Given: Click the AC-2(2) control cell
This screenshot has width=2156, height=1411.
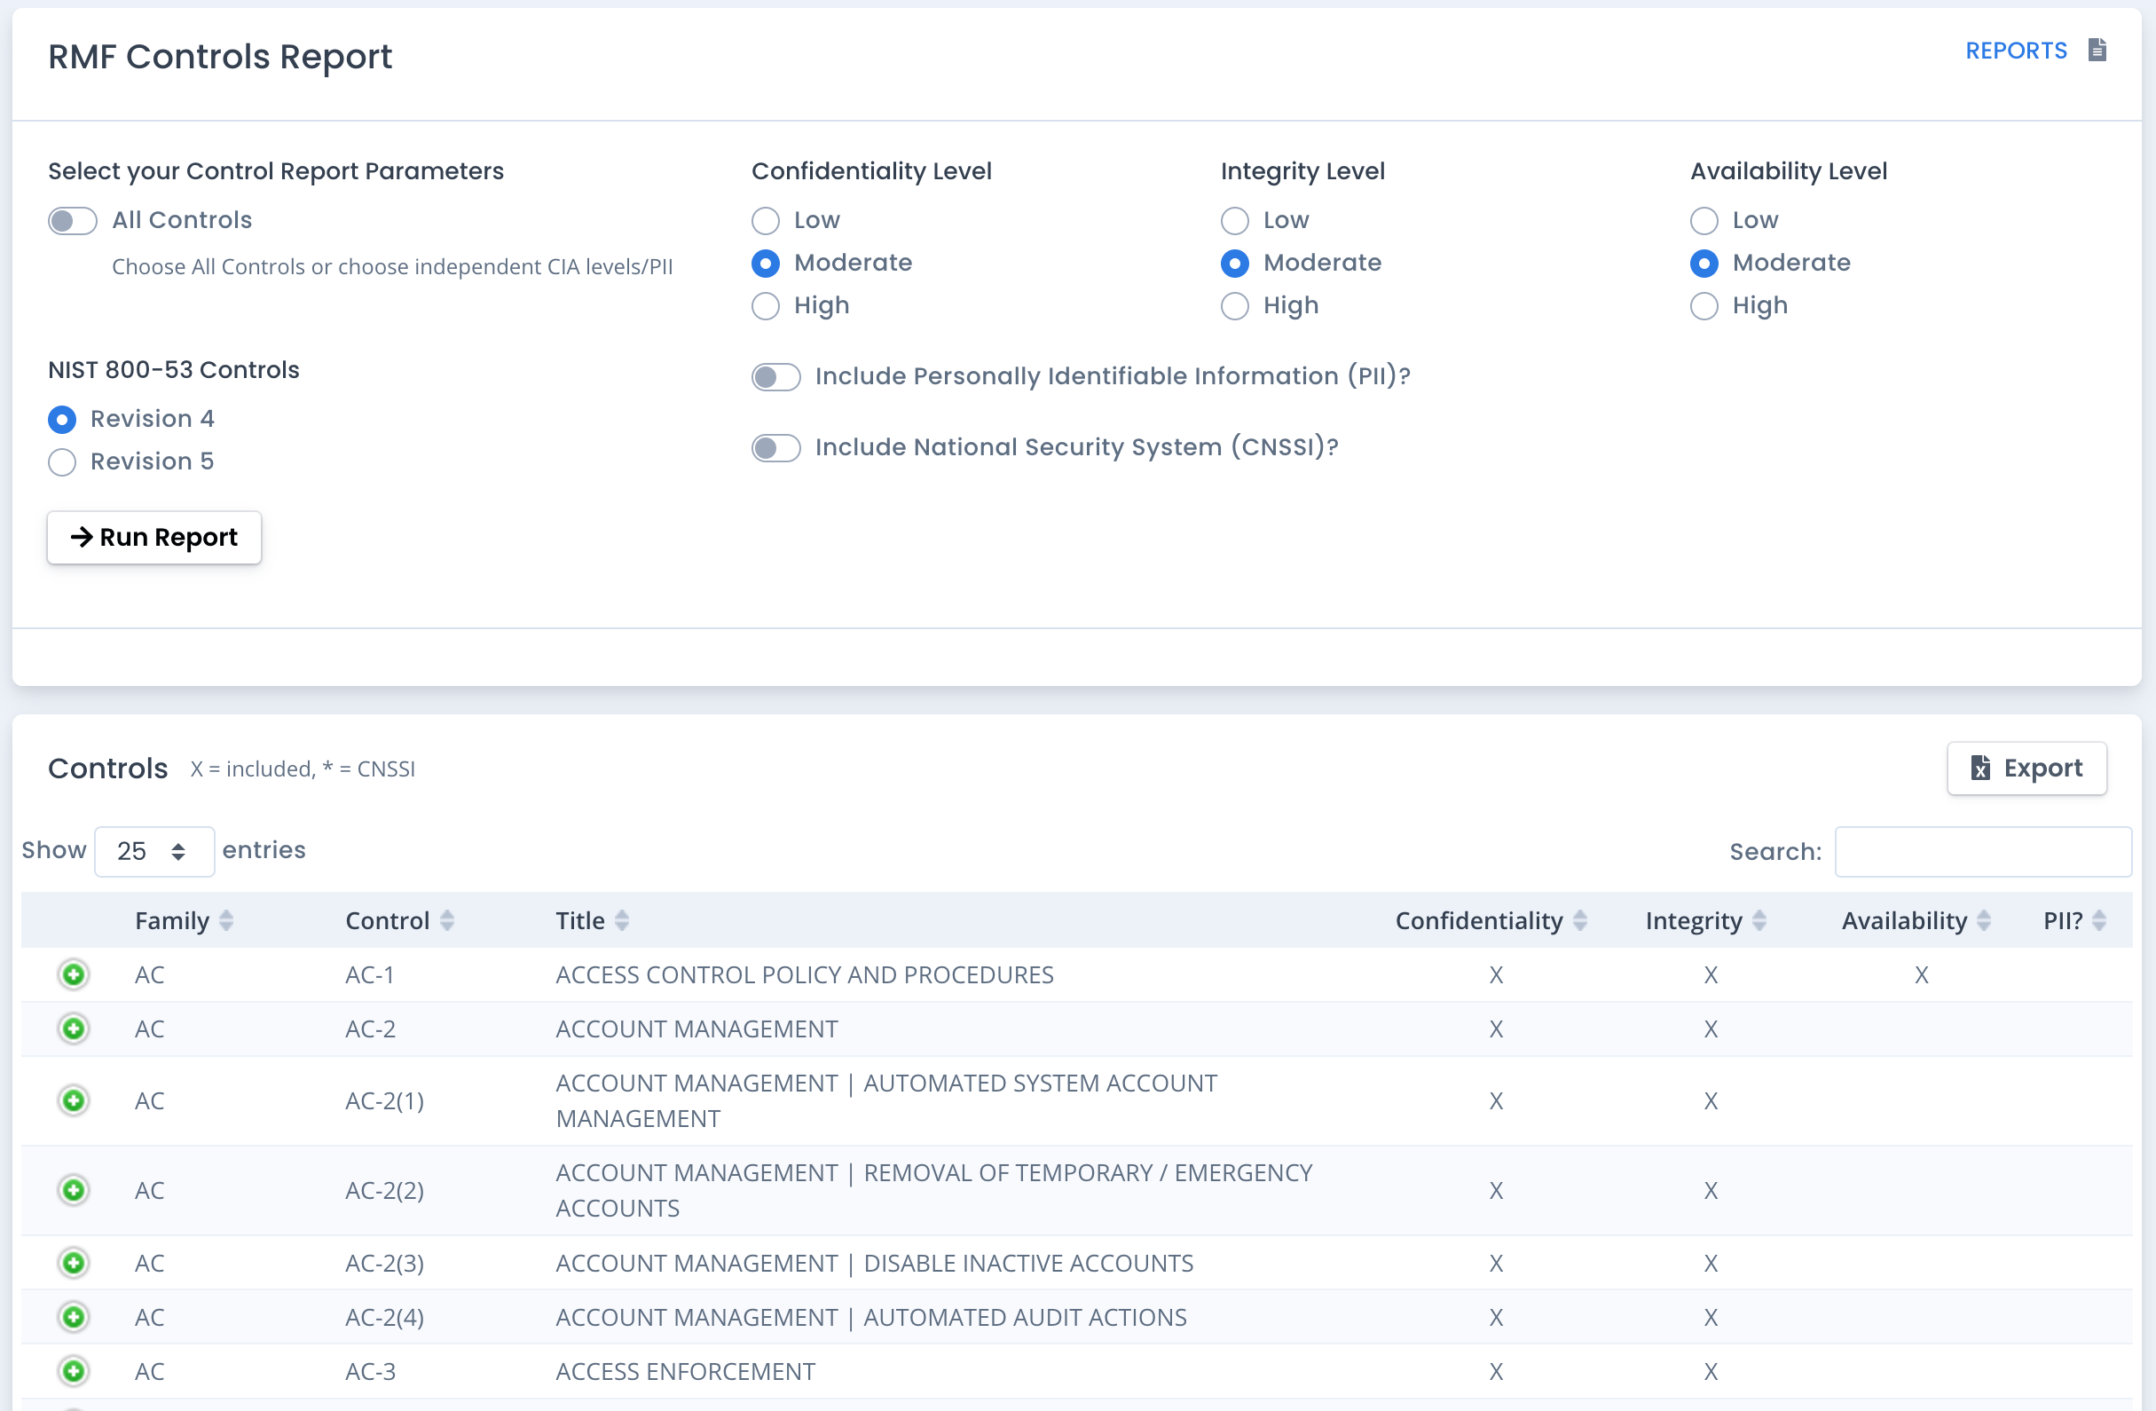Looking at the screenshot, I should click(385, 1191).
